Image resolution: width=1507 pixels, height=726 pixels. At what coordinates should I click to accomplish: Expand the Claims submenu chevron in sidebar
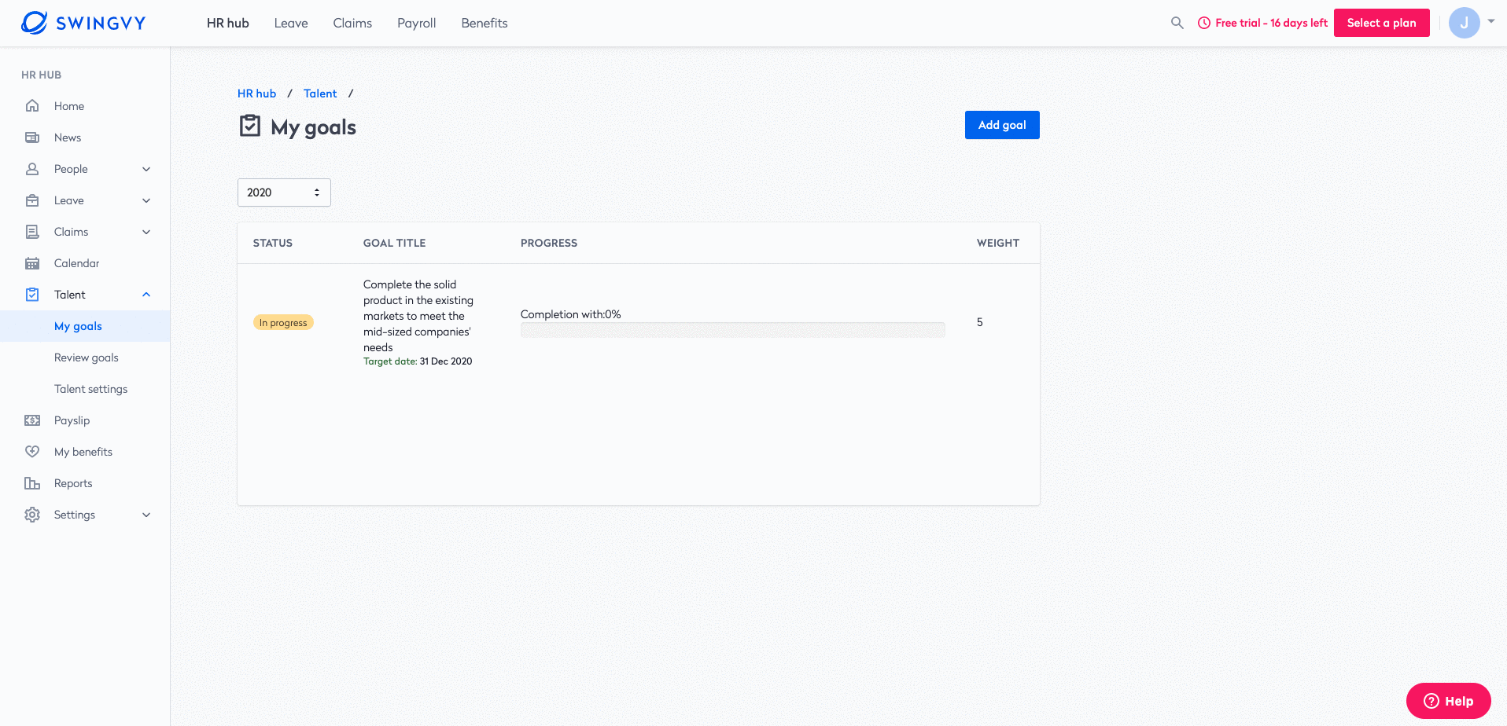click(146, 232)
